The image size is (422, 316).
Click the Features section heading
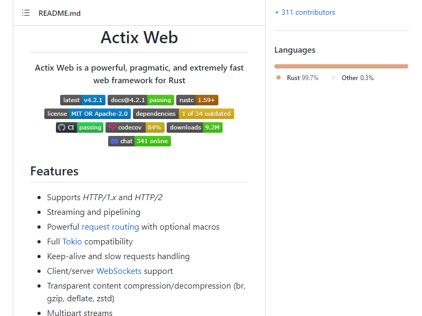tap(54, 171)
